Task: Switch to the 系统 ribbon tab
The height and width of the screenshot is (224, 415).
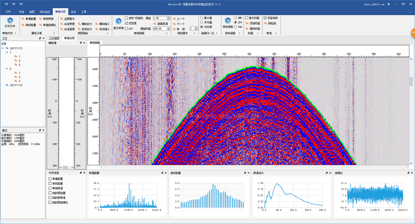Action: (73, 12)
